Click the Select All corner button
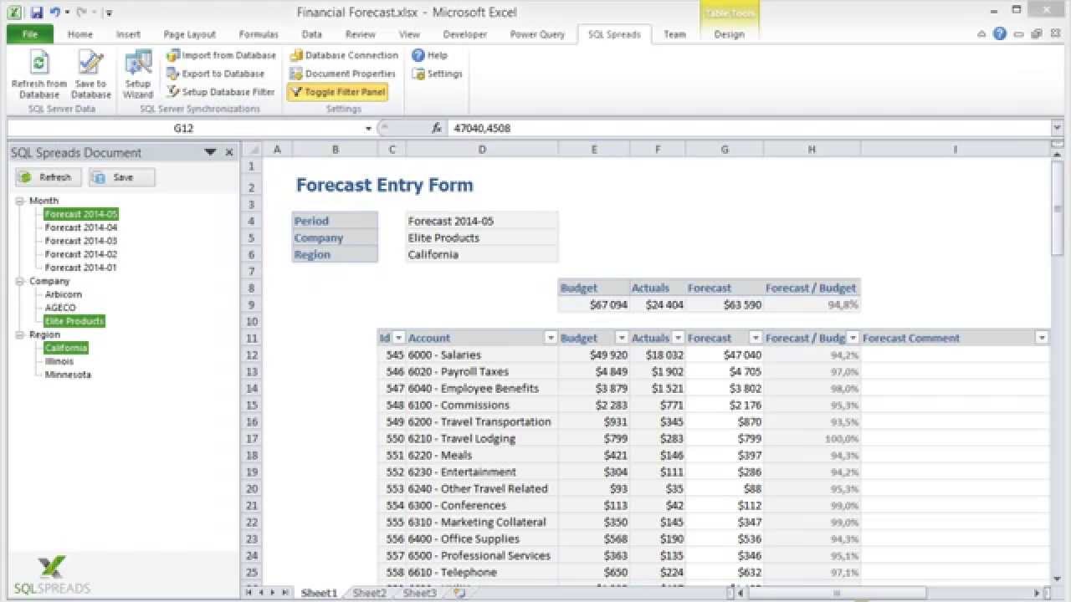The image size is (1071, 602). [x=252, y=149]
